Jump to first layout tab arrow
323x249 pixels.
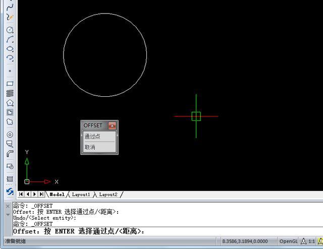point(21,194)
